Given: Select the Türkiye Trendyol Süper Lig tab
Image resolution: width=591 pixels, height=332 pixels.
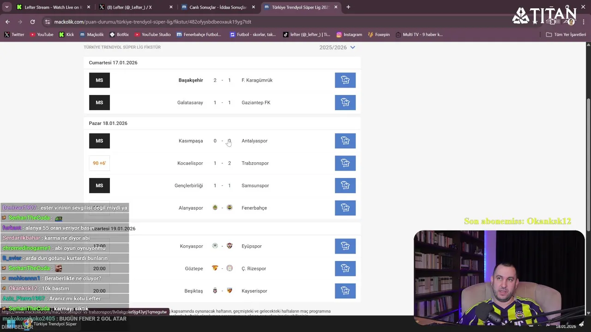Looking at the screenshot, I should (300, 7).
